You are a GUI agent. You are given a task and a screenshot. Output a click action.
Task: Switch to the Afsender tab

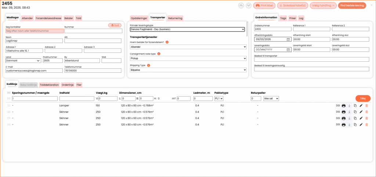(28, 18)
